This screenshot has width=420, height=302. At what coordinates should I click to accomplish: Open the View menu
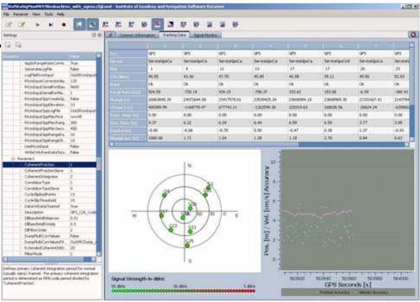36,14
